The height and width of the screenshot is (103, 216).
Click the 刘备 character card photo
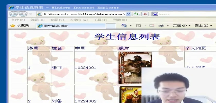130,95
